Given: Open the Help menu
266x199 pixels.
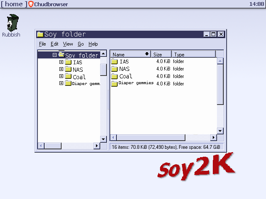Looking at the screenshot, I should 93,44.
